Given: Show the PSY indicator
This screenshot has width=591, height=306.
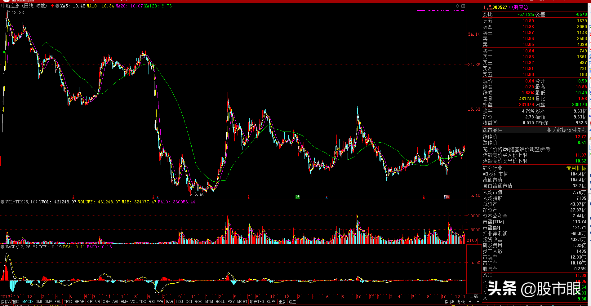Looking at the screenshot, I should coord(231,302).
